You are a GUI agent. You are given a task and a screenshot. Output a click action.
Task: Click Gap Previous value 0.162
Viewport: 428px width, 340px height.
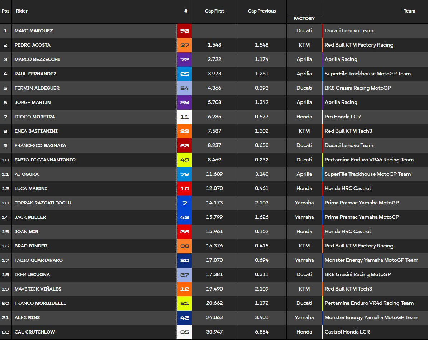pos(261,231)
